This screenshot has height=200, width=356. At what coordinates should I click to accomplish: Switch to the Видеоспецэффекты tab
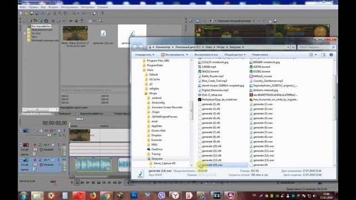[x=91, y=113]
